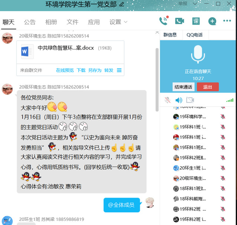The width and height of the screenshot is (237, 225).
Task: Click the red 退出 button
Action: (x=208, y=87)
